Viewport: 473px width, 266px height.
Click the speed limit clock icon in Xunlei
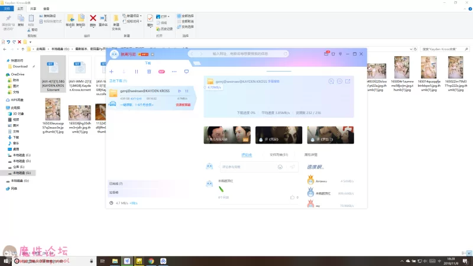111,203
